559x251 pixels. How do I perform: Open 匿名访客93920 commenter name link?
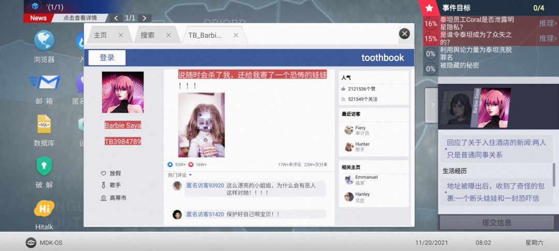[x=205, y=185]
